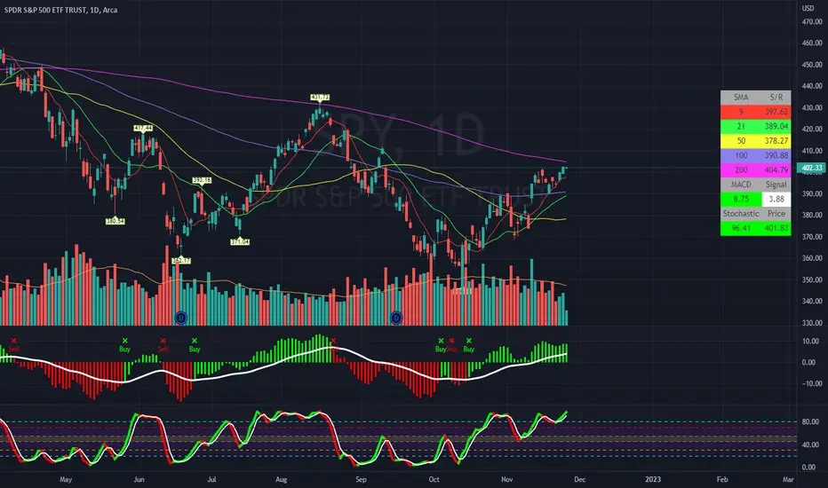This screenshot has height=488, width=828.
Task: Click the SMA 50 value 378.27 cell
Action: [776, 141]
